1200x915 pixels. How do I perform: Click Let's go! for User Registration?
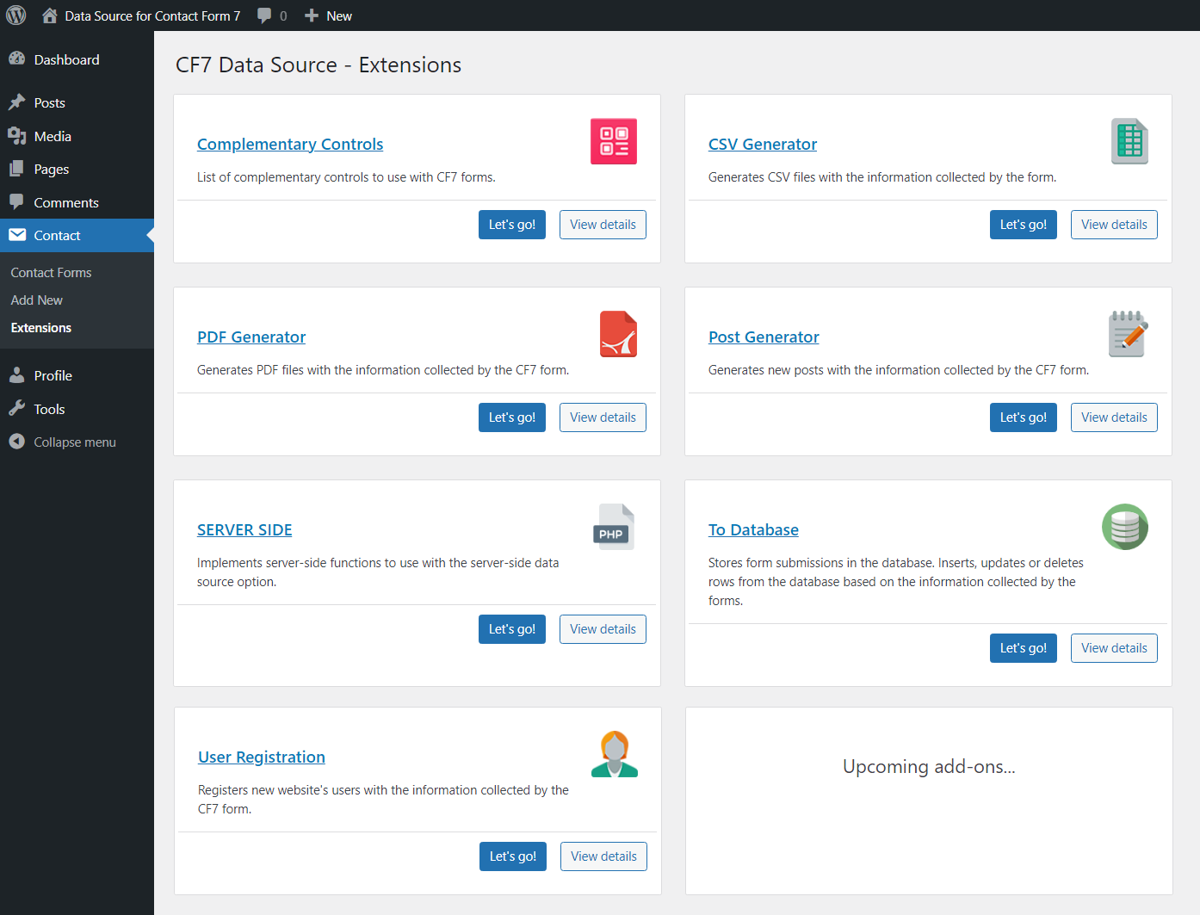(x=513, y=856)
